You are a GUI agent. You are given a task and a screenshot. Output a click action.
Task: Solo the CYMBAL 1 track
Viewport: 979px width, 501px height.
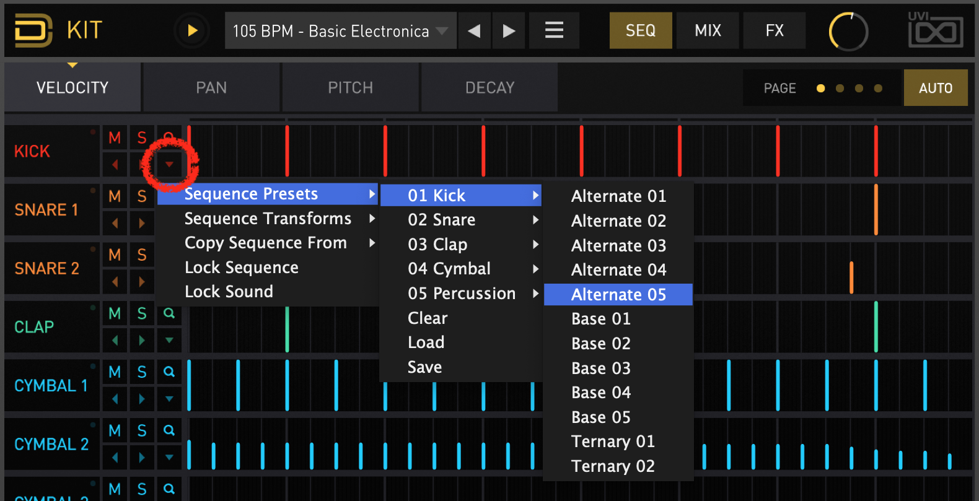coord(142,372)
